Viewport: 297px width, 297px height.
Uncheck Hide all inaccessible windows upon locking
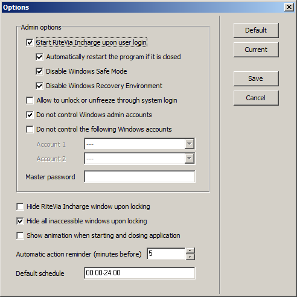coord(20,221)
